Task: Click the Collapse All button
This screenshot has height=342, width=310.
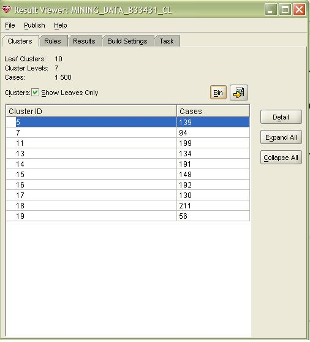Action: pyautogui.click(x=281, y=158)
